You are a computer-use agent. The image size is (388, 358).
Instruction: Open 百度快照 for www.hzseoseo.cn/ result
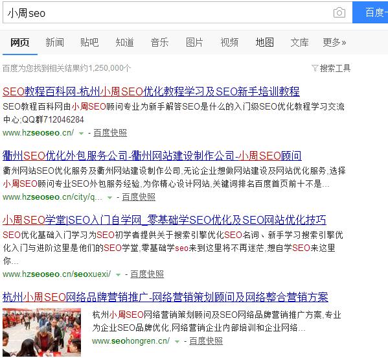point(110,133)
